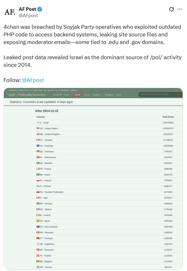Focus the search or insert post number field
This screenshot has height=271, width=187.
pyautogui.click(x=160, y=94)
